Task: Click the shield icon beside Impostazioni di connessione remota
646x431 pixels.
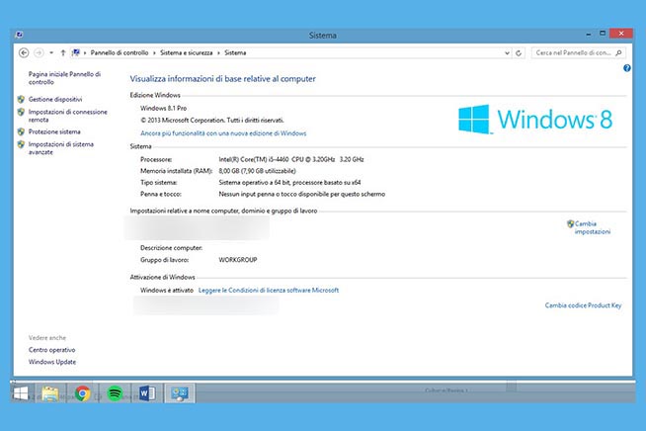Action: (x=21, y=112)
